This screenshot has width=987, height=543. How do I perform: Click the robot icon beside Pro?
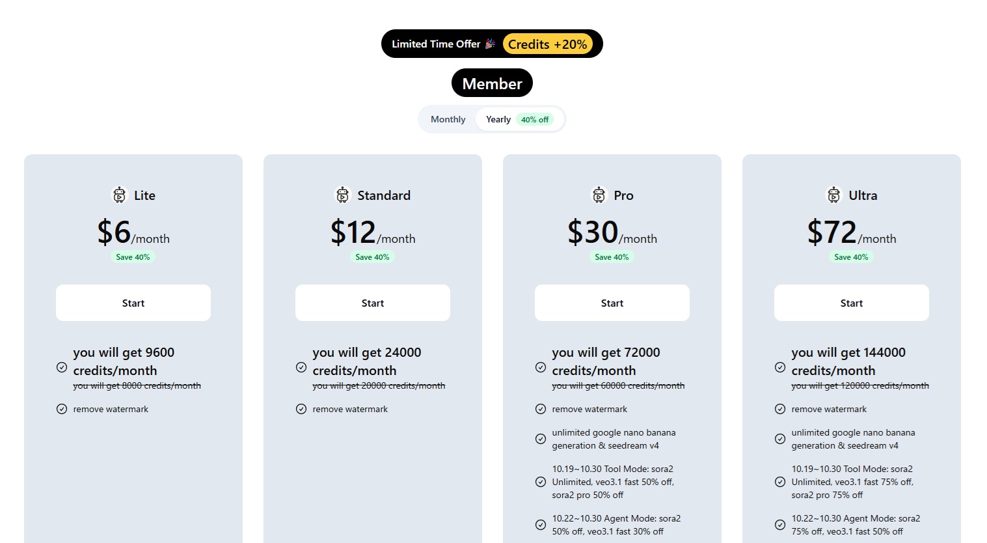[599, 195]
